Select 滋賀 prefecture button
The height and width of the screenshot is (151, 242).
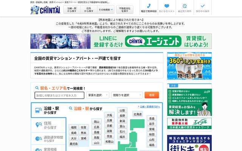[109, 131]
